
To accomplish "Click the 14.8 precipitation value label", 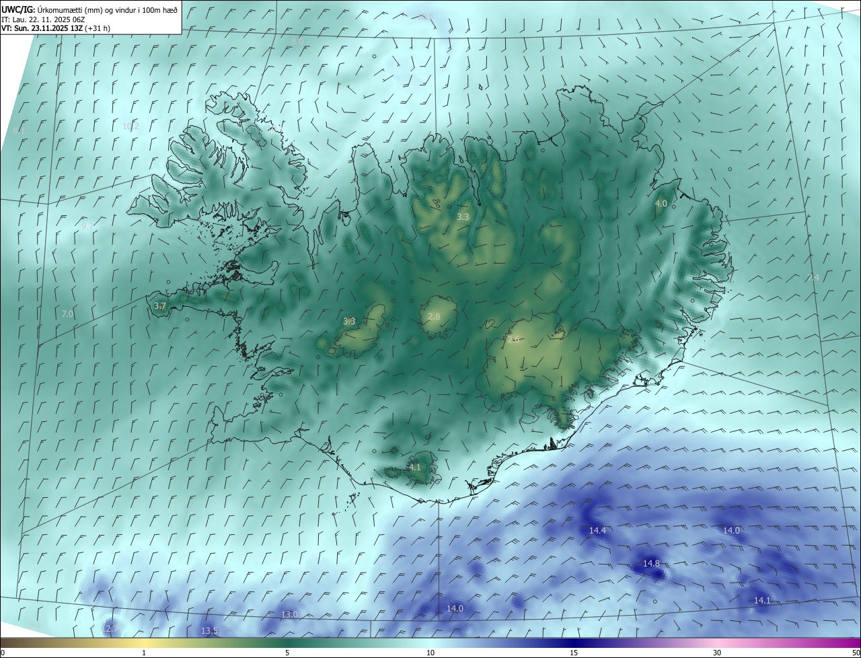I will [651, 563].
